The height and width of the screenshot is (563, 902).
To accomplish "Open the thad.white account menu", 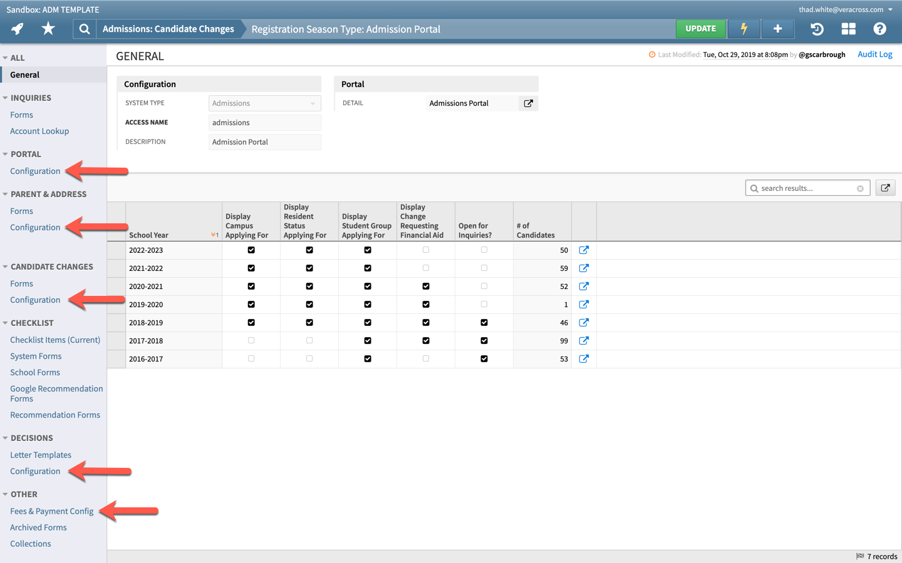I will coord(842,9).
